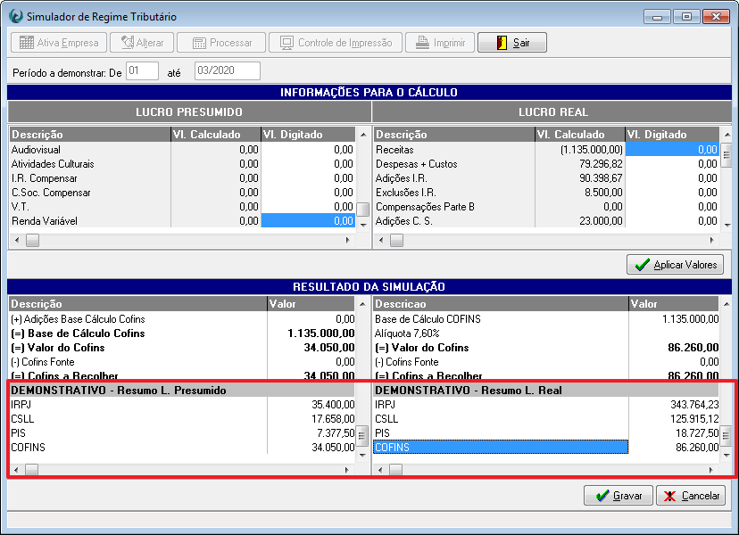The image size is (739, 535).
Task: Select the C.Soc. Compensar row
Action: pos(182,192)
